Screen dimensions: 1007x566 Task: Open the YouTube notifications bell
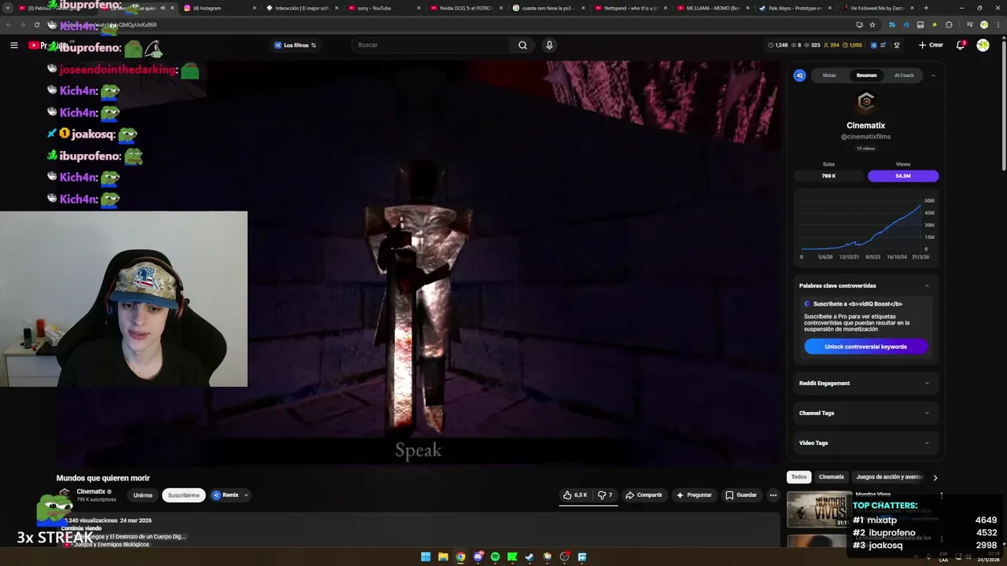961,45
